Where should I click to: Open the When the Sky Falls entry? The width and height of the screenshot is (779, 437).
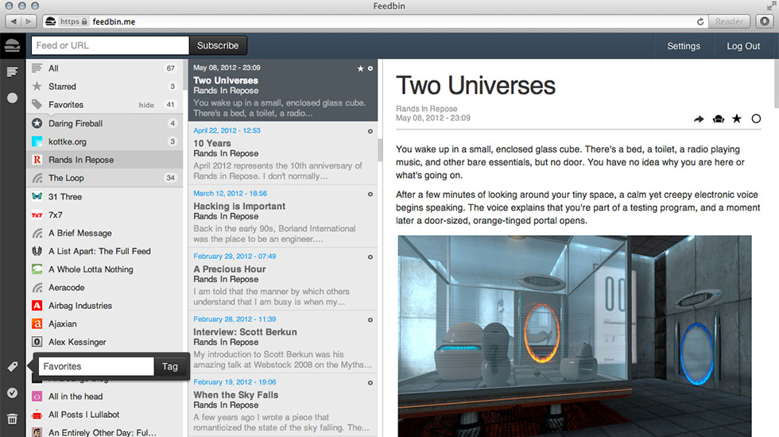tap(283, 405)
